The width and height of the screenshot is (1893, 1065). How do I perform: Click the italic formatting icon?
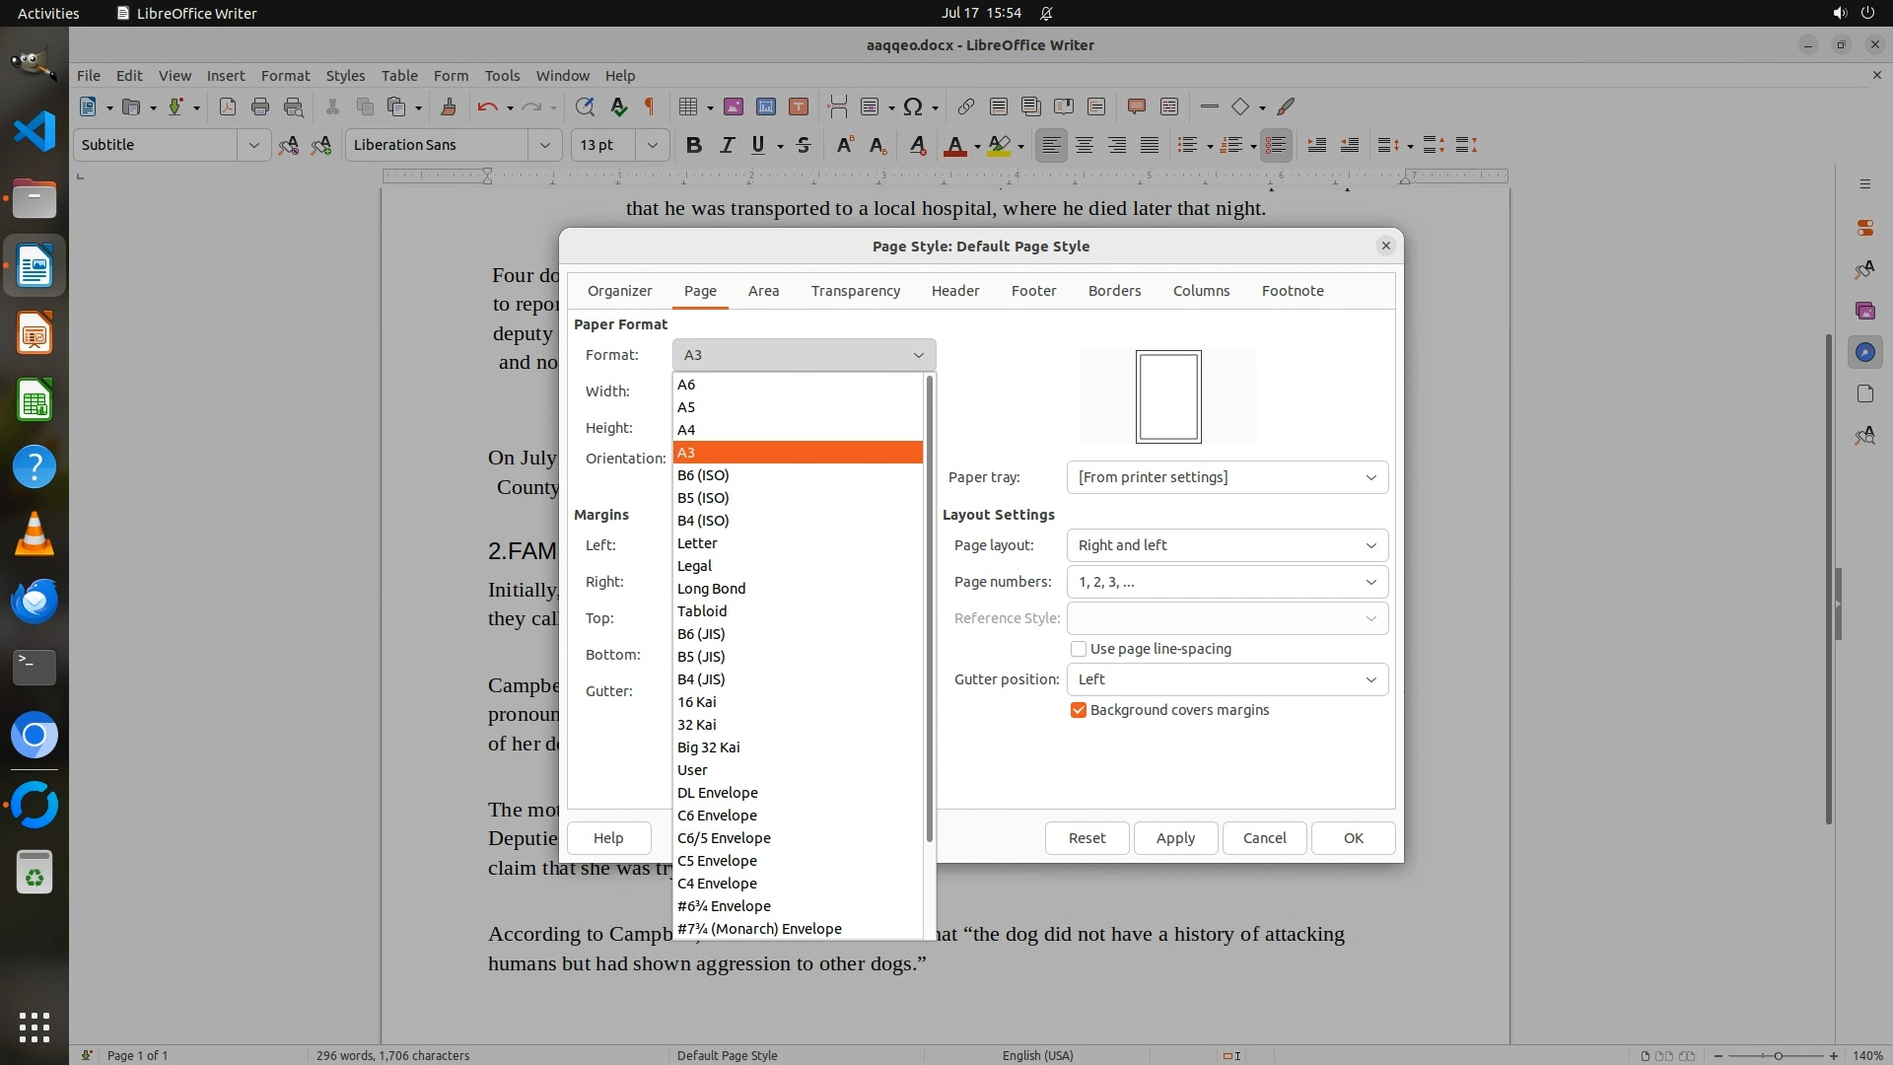pyautogui.click(x=727, y=145)
